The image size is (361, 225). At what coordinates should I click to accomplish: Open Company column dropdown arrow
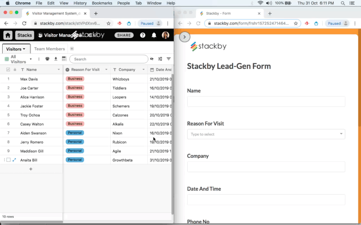pyautogui.click(x=144, y=69)
